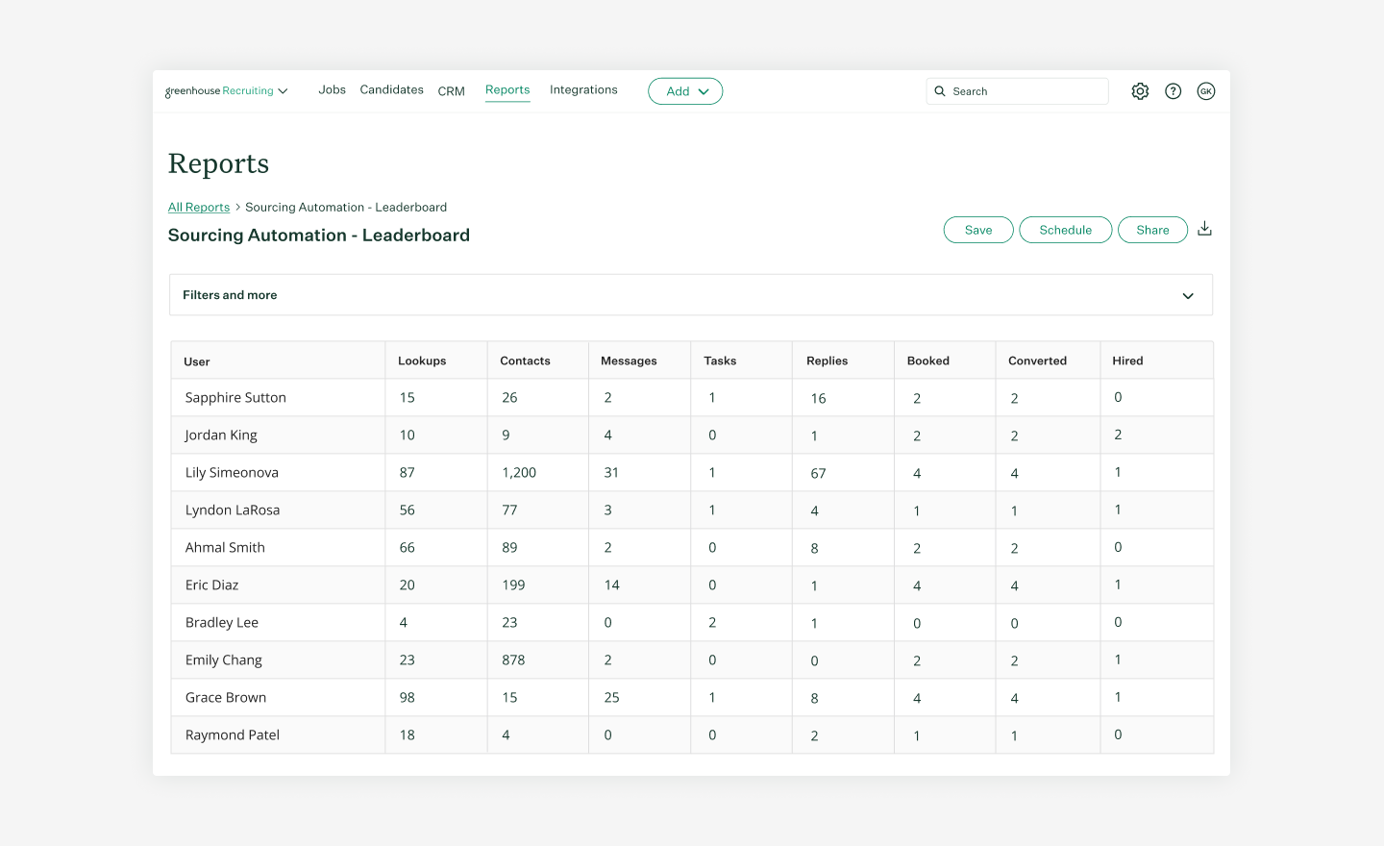The height and width of the screenshot is (846, 1384).
Task: Click into the Search input field
Action: 1017,90
